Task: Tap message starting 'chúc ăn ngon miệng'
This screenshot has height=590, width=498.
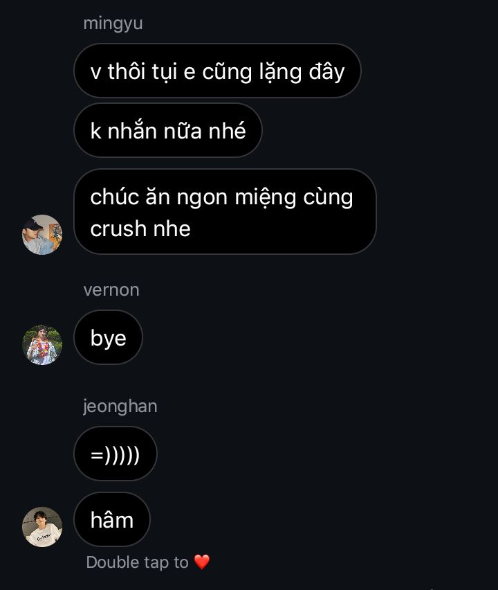Action: click(225, 211)
